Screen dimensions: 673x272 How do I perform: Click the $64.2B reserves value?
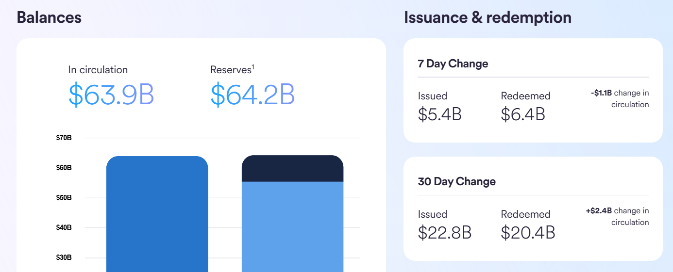pos(252,95)
